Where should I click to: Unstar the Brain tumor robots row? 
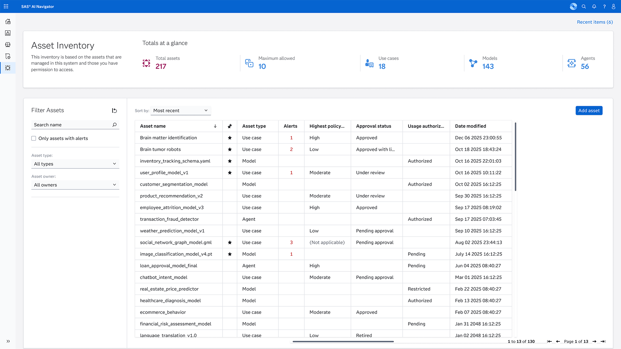tap(230, 149)
